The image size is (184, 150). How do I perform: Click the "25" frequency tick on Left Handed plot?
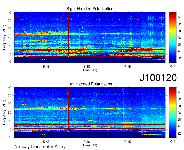click(x=9, y=112)
